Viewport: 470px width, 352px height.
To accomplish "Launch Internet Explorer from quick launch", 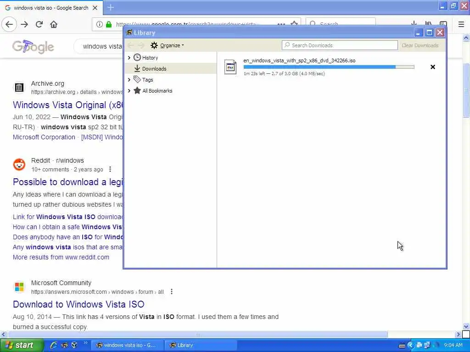I will coord(54,345).
